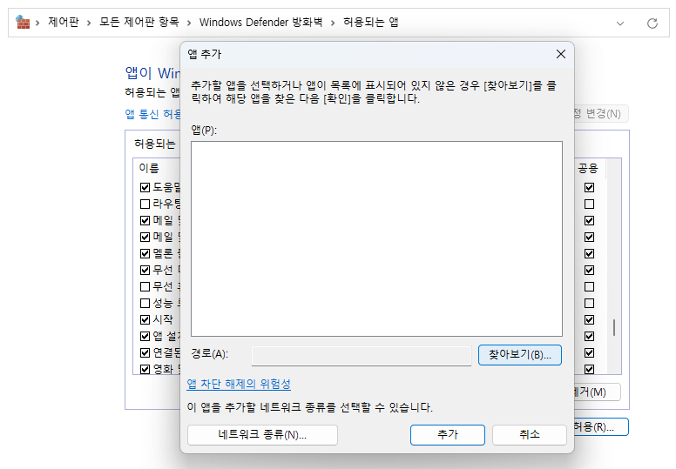Viewport: 676px width, 469px height.
Task: Refresh the page using the address bar reload icon
Action: click(652, 23)
